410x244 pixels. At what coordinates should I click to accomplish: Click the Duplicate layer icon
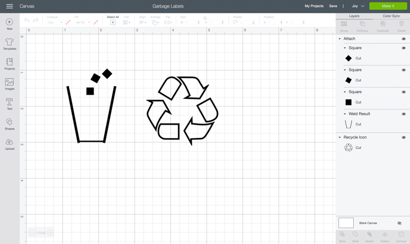tap(383, 24)
